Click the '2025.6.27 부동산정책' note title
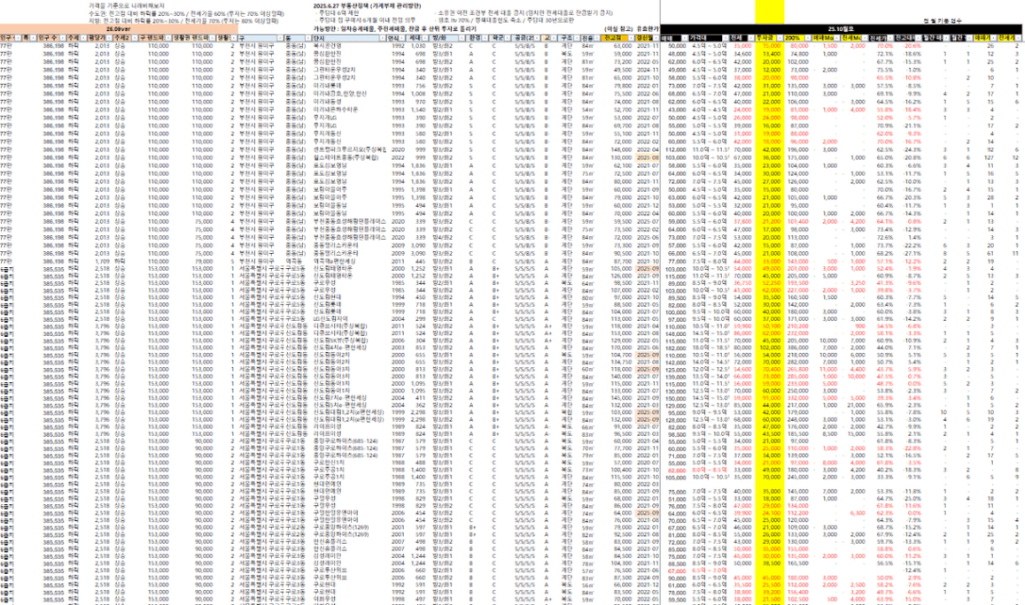The height and width of the screenshot is (605, 1025). click(x=367, y=5)
